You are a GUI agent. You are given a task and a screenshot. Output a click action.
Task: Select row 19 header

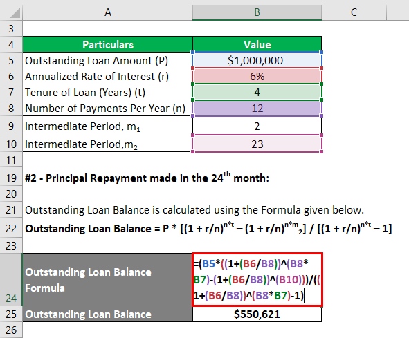pos(11,178)
